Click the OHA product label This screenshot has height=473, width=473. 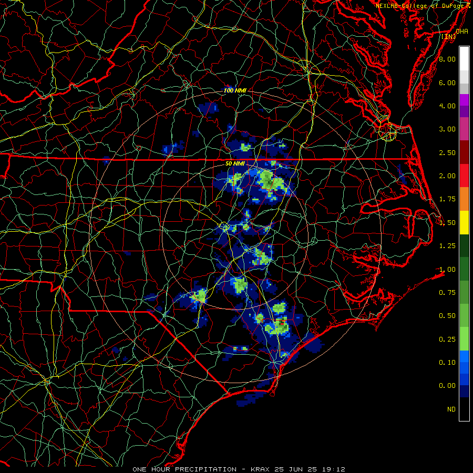[462, 31]
